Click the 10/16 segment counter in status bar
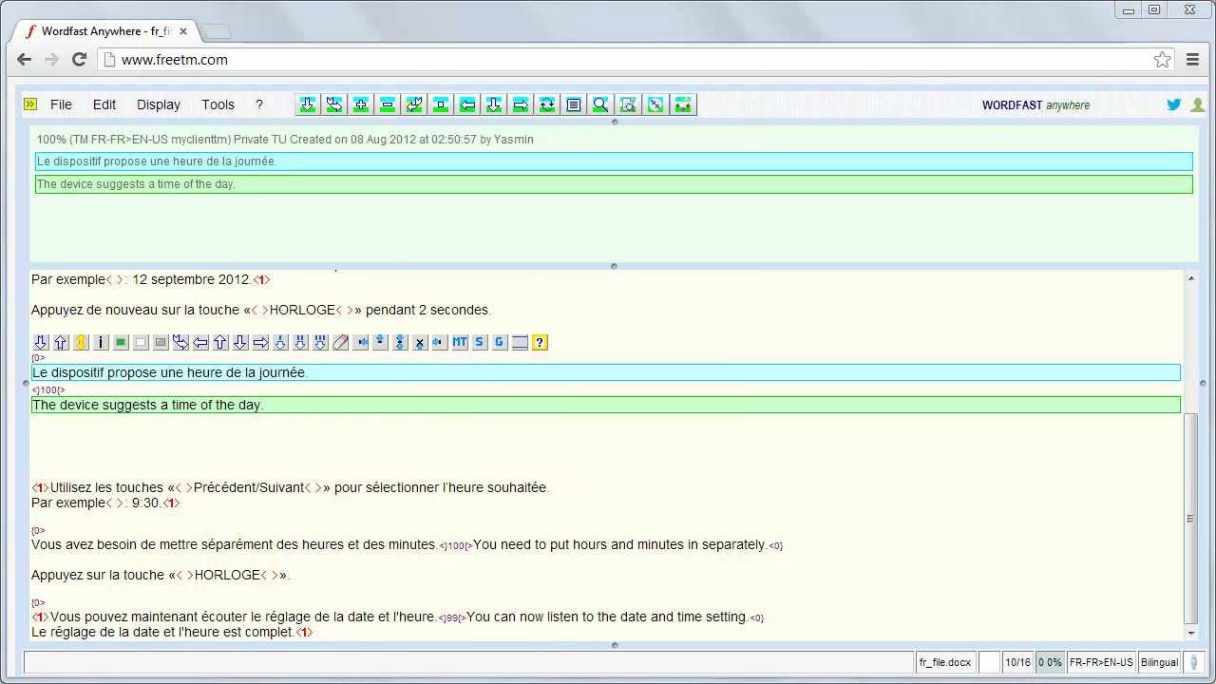Screen dimensions: 1216x684 (1017, 662)
